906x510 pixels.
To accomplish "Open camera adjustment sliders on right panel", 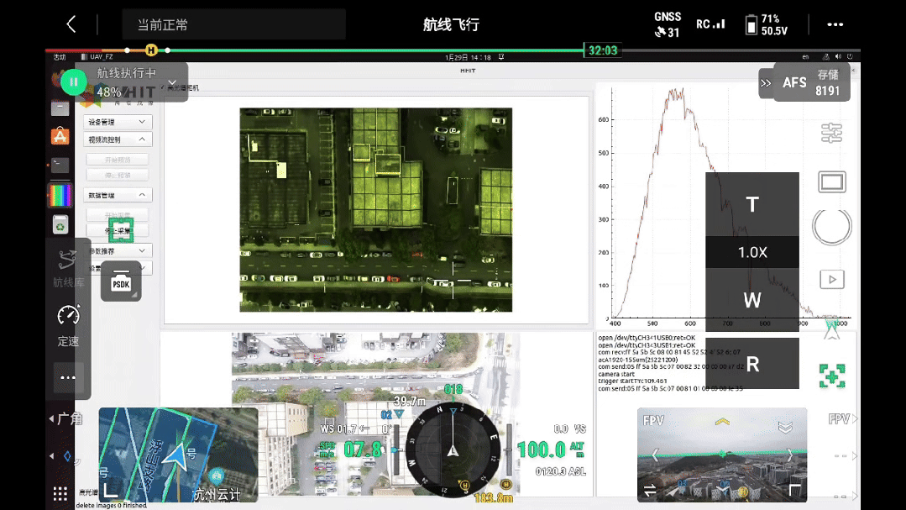I will 831,134.
